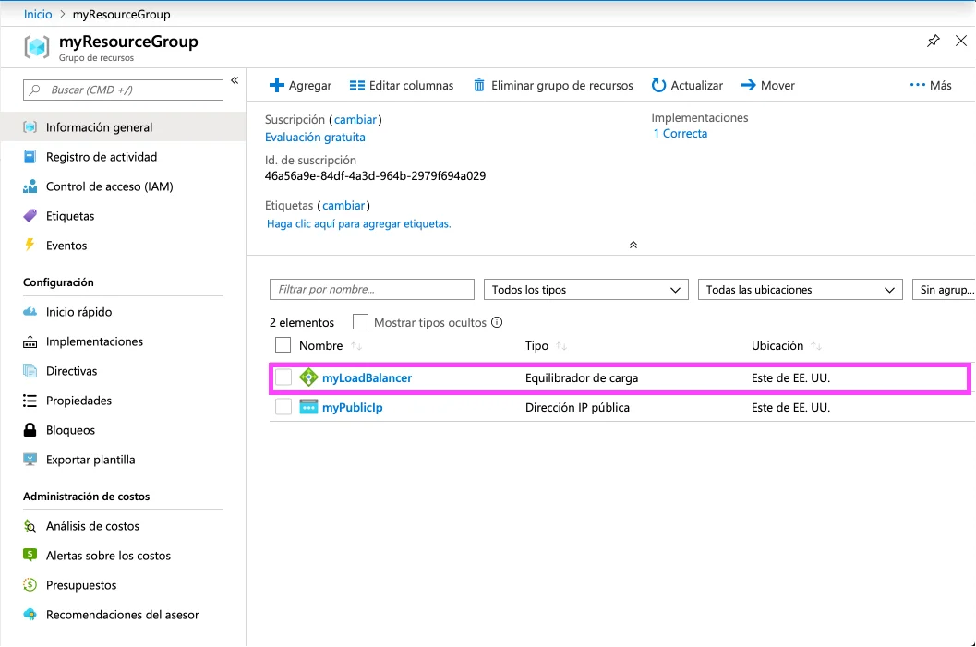
Task: Click the Dirección IP pública type cell
Action: (578, 407)
